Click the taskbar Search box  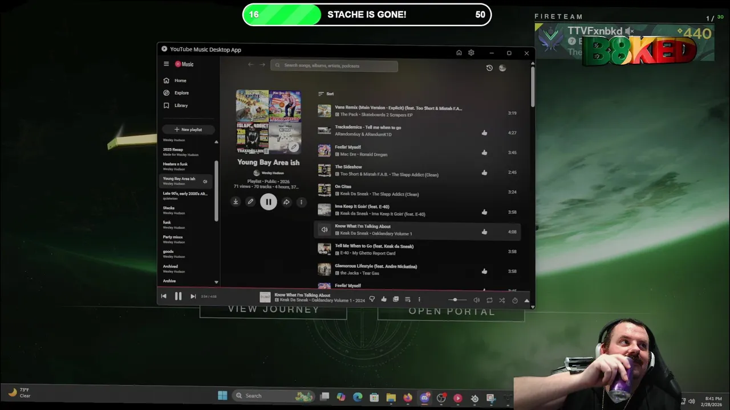pyautogui.click(x=274, y=396)
